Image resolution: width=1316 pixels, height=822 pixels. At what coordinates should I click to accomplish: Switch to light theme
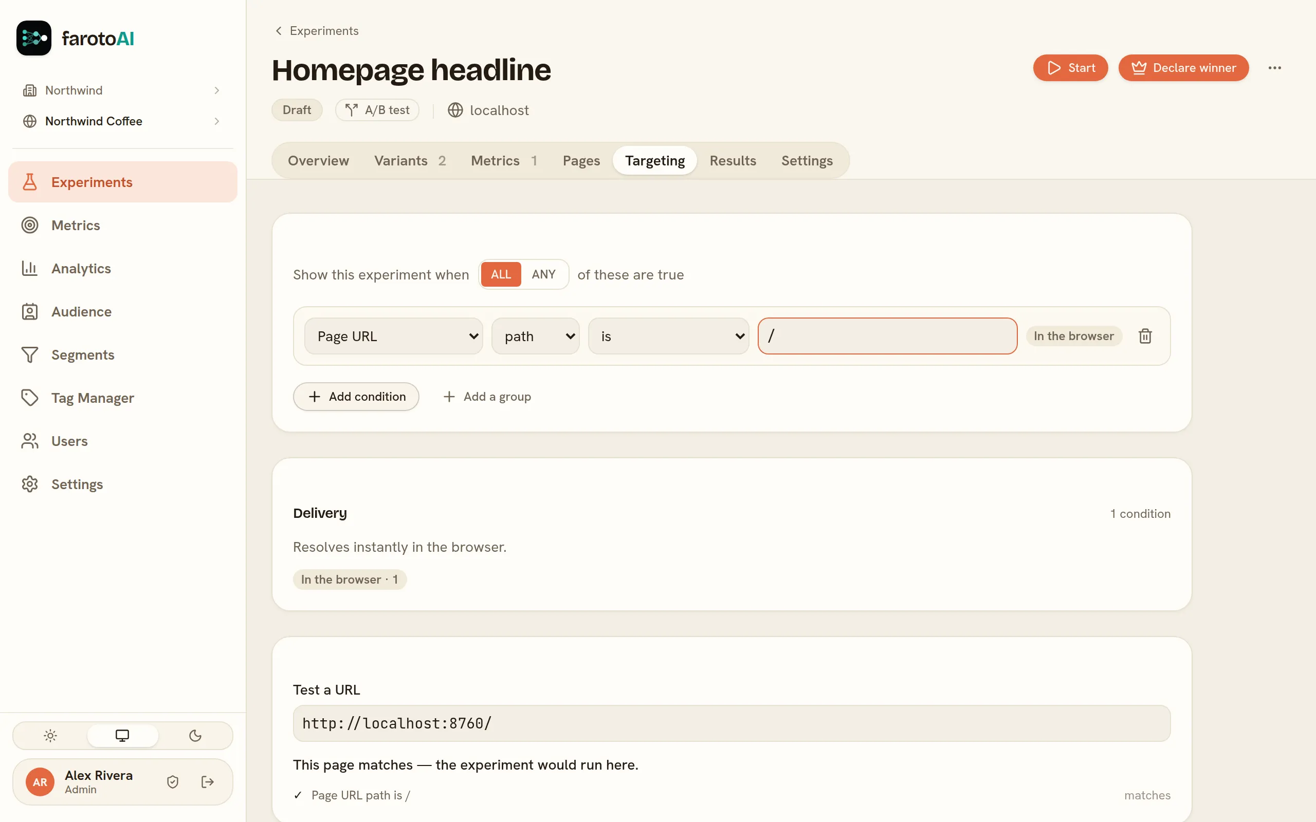[x=50, y=736]
